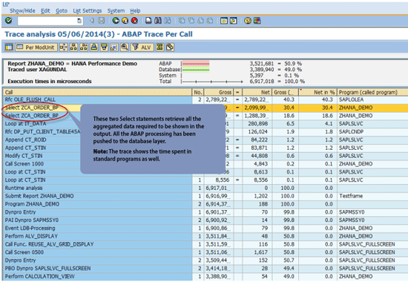The width and height of the screenshot is (408, 282).
Task: Open the Goto menu
Action: [x=62, y=10]
